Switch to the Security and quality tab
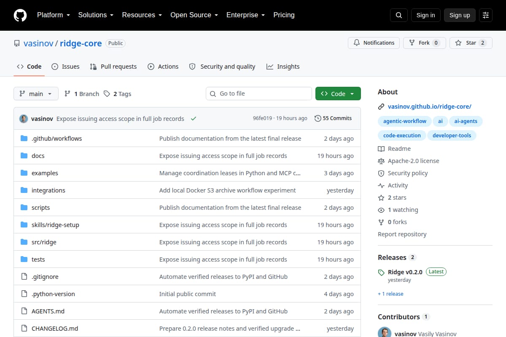The image size is (506, 337). (x=222, y=67)
